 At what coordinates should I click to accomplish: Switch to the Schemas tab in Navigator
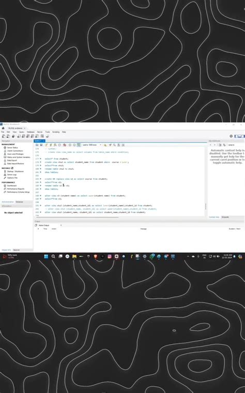pos(19,202)
